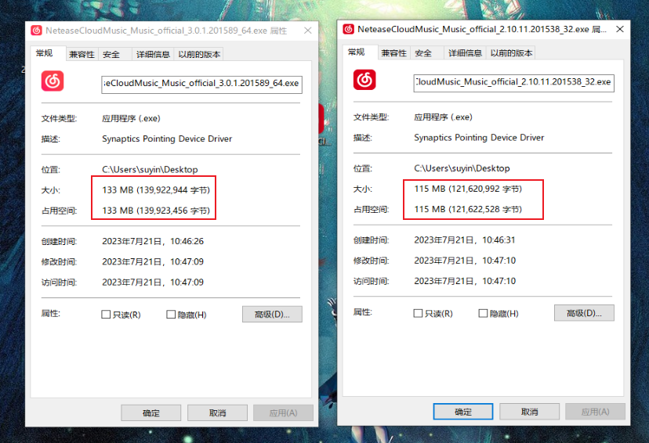Toggle 隐藏(H) checkbox for the 3.0.1_64.exe file
Image resolution: width=649 pixels, height=443 pixels.
click(171, 315)
